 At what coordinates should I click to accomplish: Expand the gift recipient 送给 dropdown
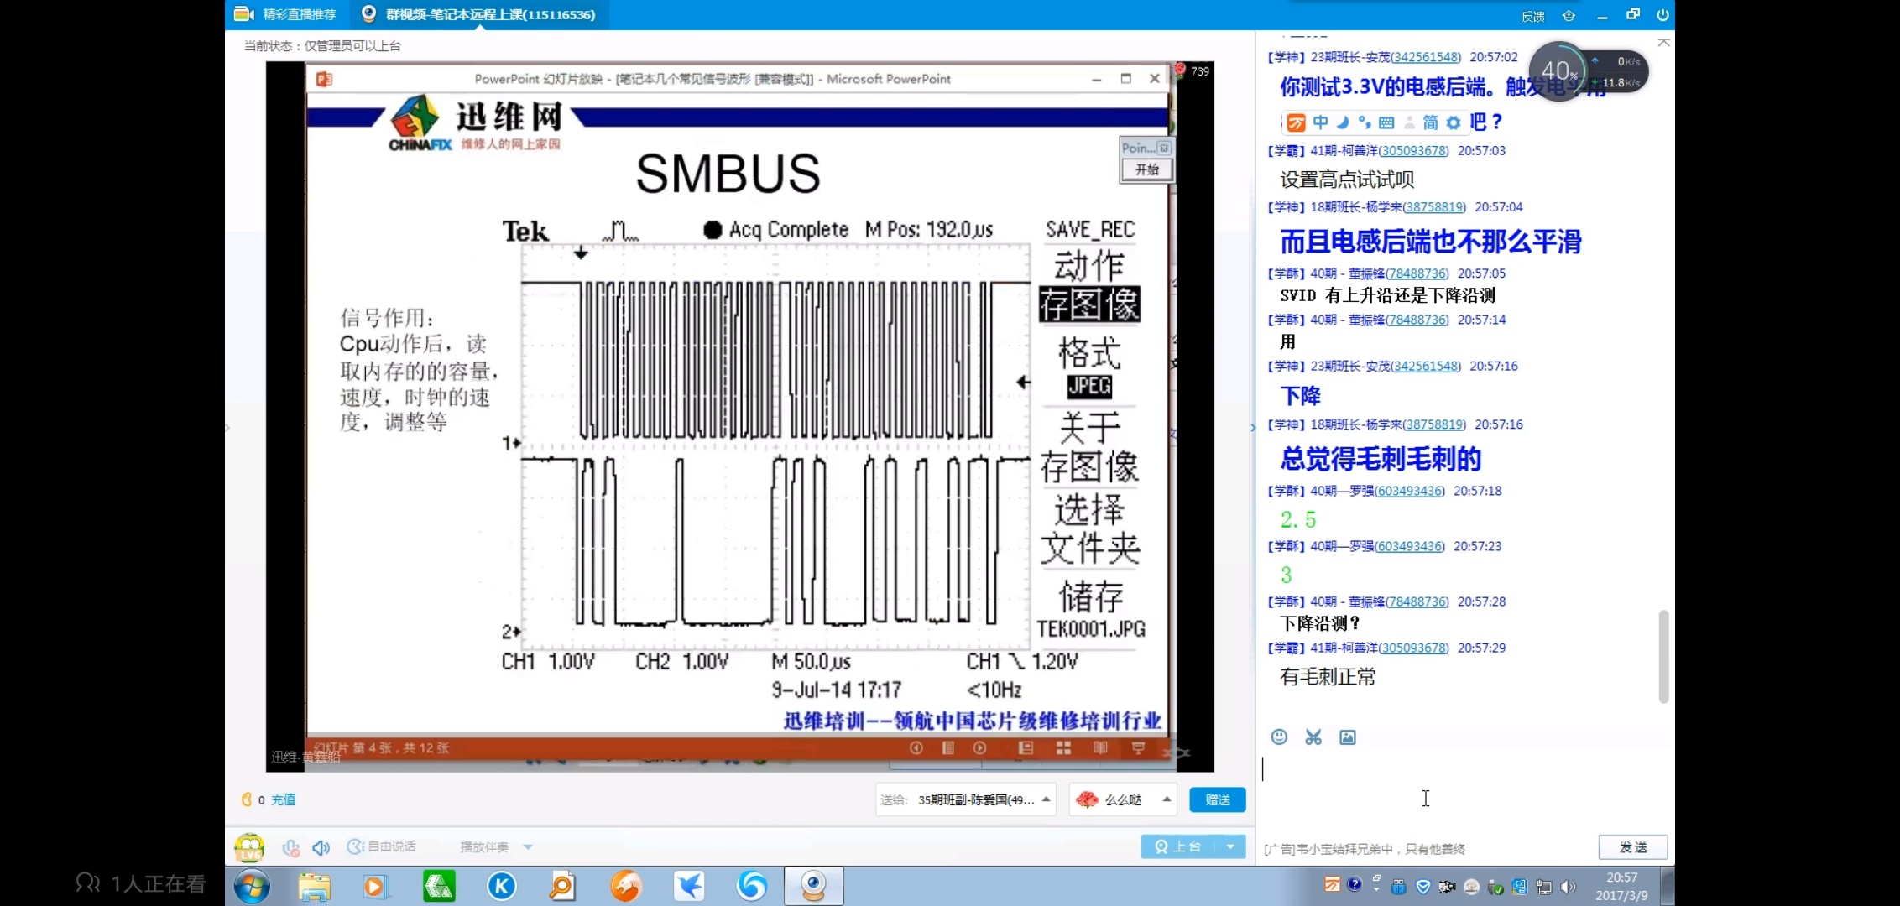click(x=1046, y=799)
